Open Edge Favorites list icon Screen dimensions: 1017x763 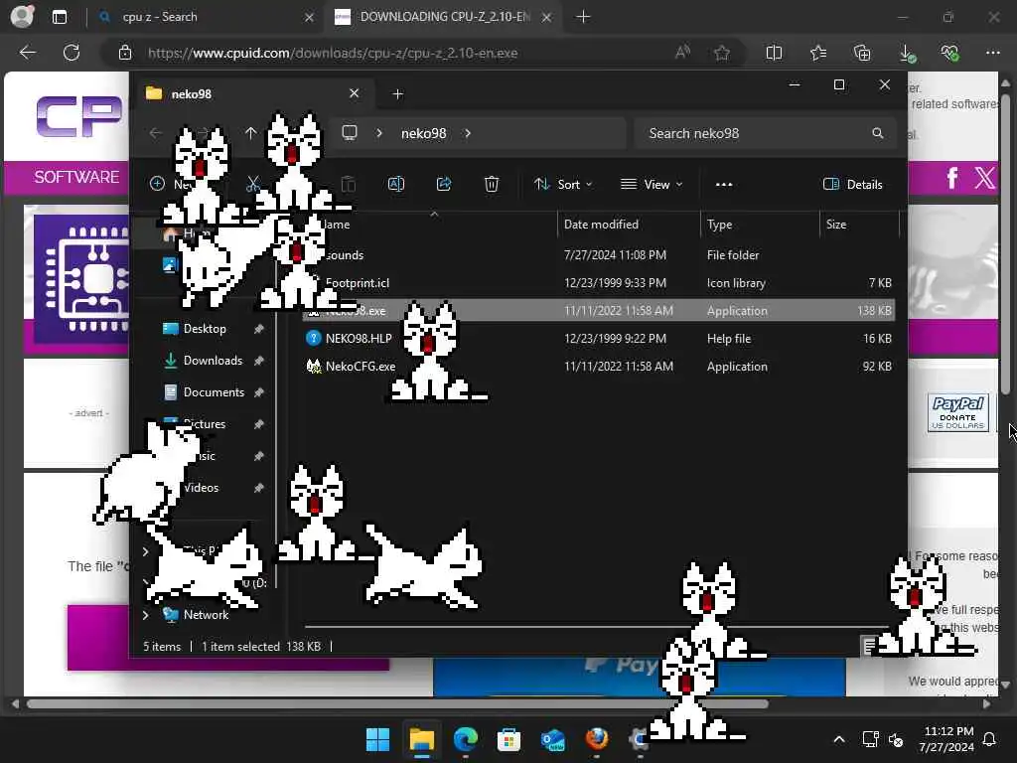[x=818, y=53]
